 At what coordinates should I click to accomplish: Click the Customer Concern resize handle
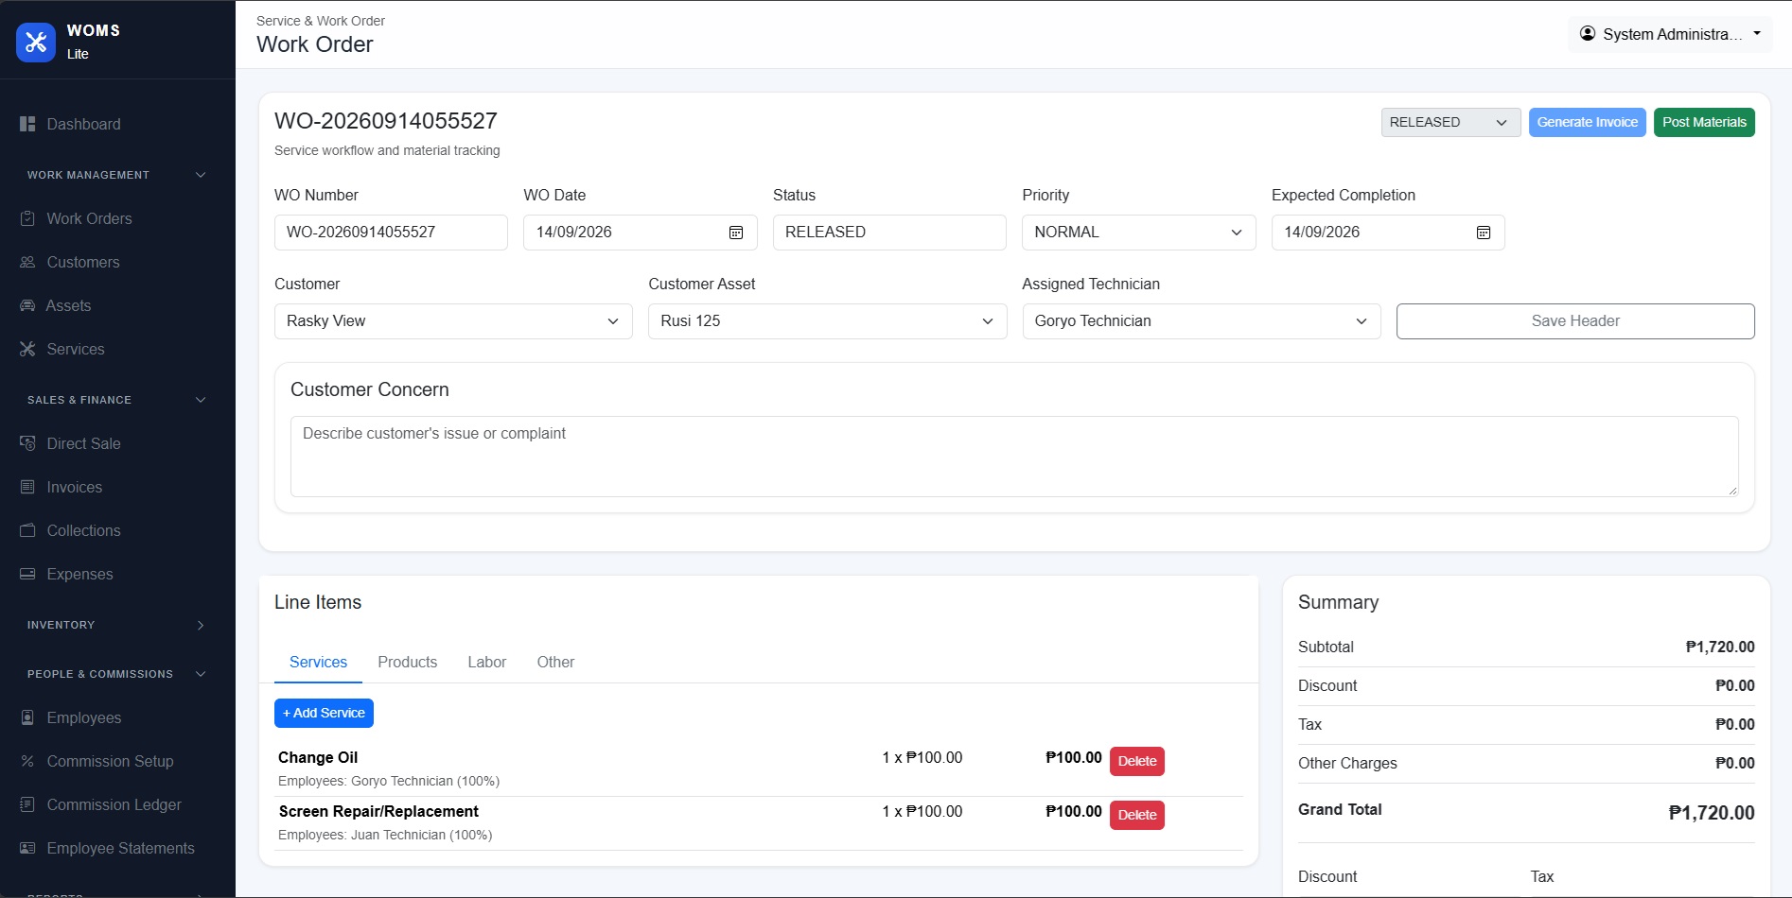[x=1732, y=491]
